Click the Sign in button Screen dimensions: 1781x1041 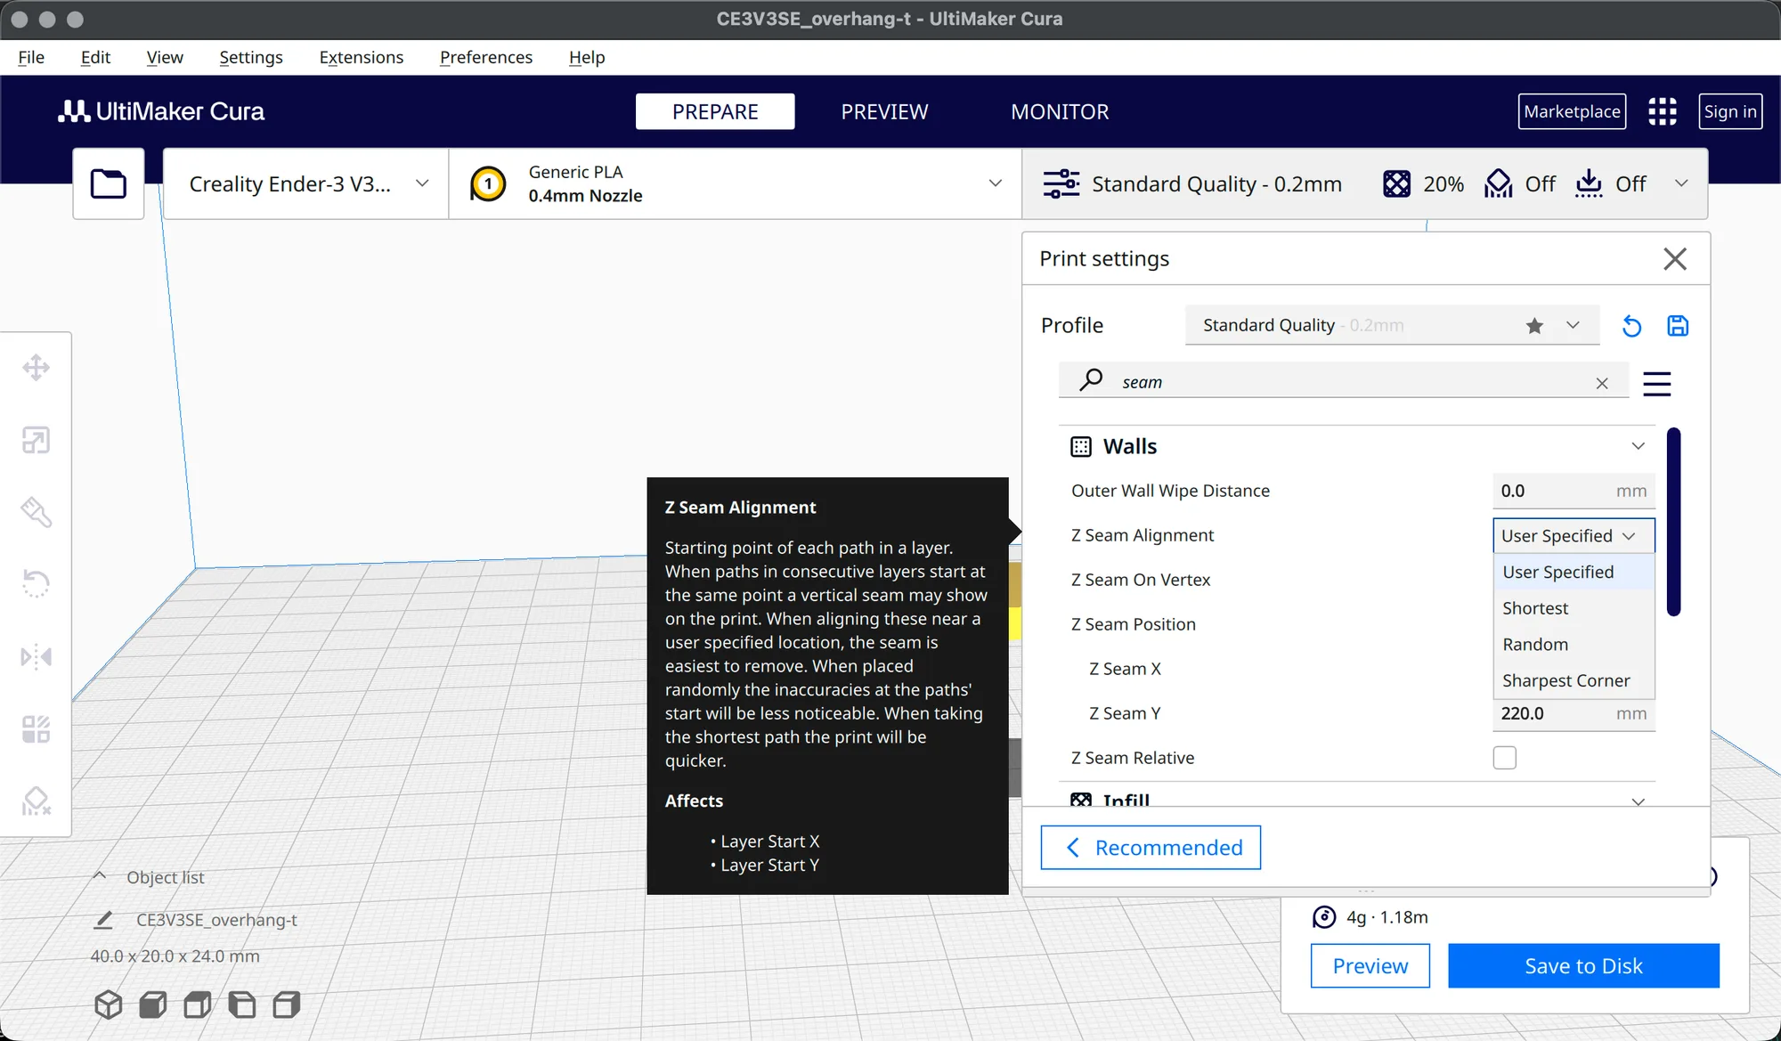pos(1730,111)
